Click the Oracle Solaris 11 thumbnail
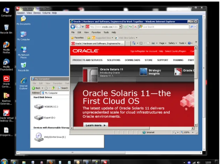220x164 pixels. [x=90, y=75]
